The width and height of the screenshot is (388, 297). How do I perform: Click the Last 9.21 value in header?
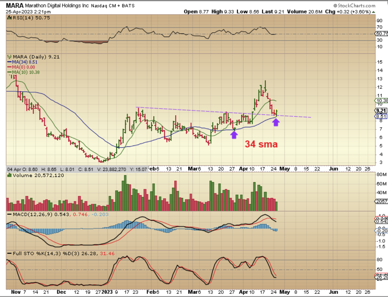pyautogui.click(x=273, y=11)
